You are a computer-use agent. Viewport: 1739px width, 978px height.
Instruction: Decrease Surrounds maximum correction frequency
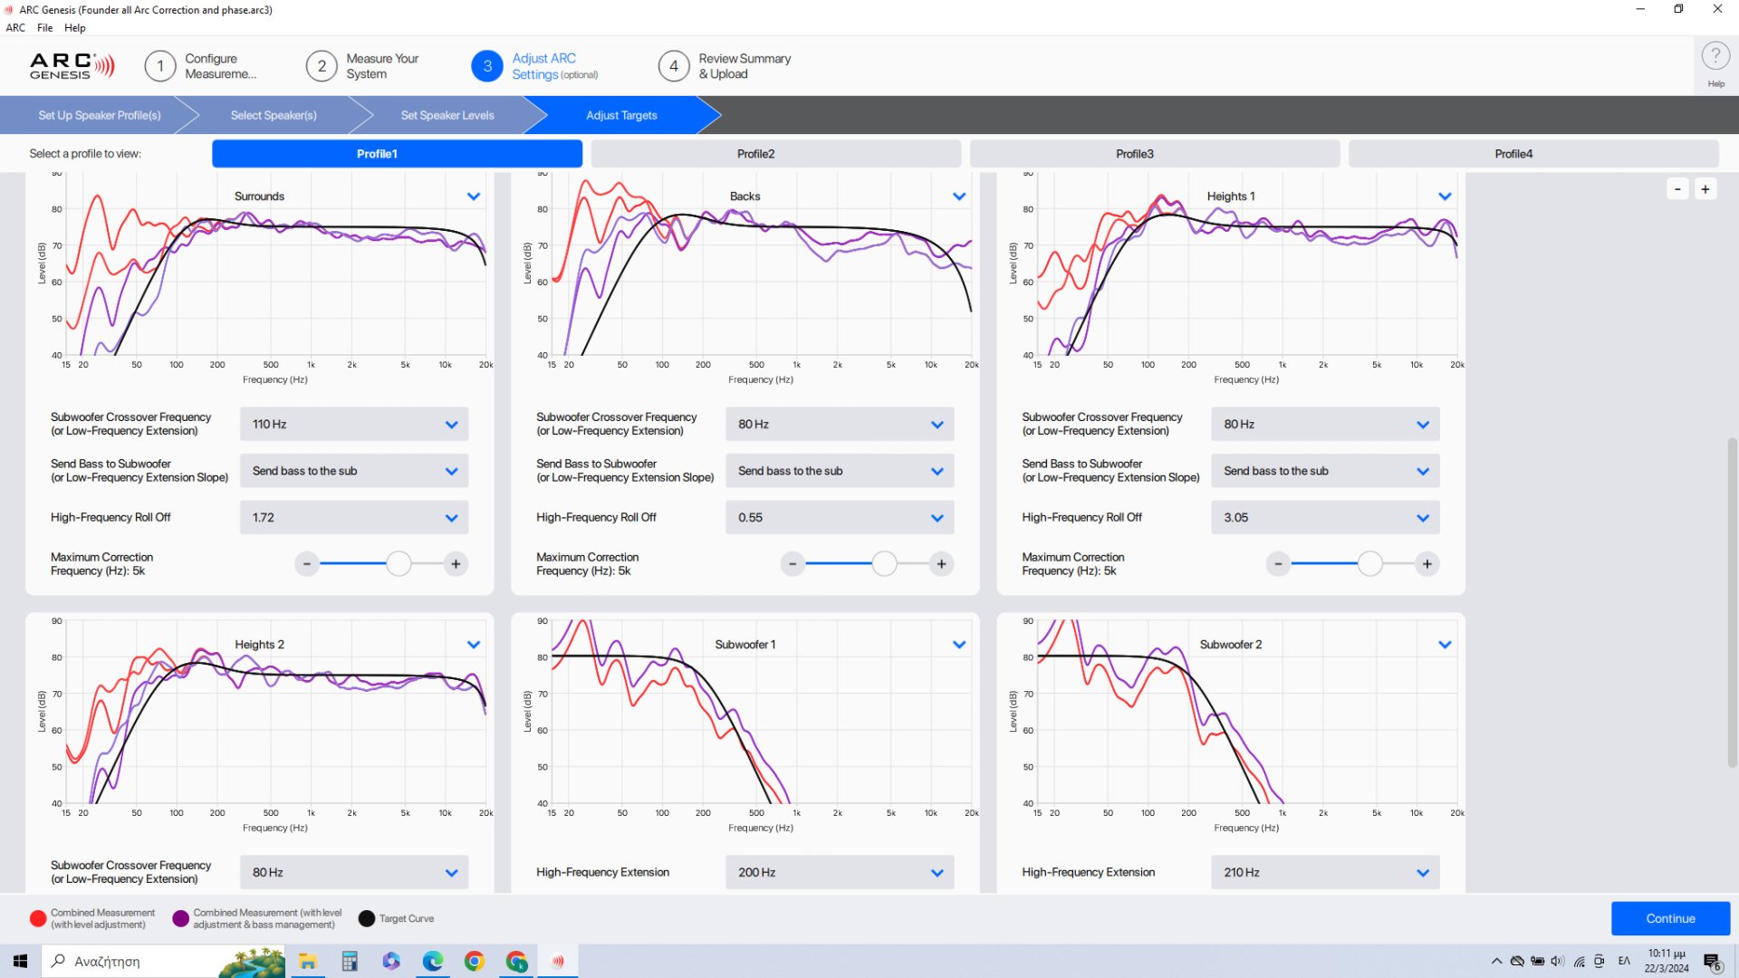tap(307, 564)
